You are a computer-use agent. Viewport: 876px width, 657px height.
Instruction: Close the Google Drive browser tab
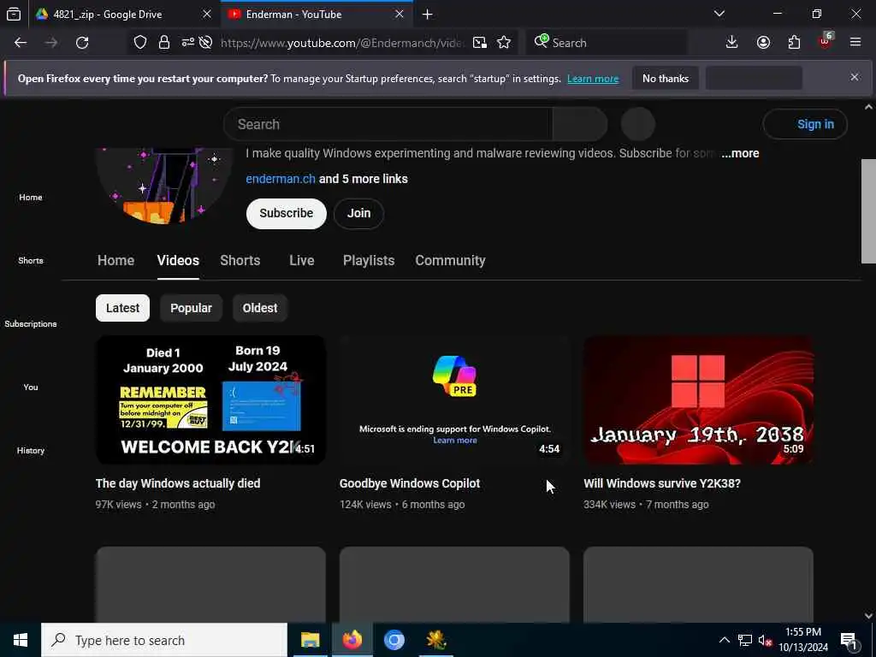207,15
